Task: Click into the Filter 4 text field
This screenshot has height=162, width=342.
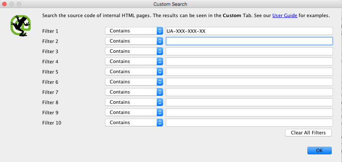Action: (x=249, y=62)
